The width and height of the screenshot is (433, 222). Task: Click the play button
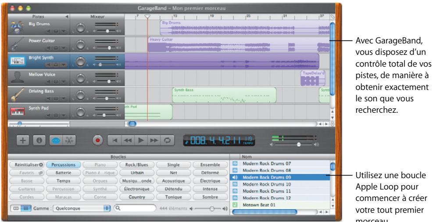click(x=141, y=140)
